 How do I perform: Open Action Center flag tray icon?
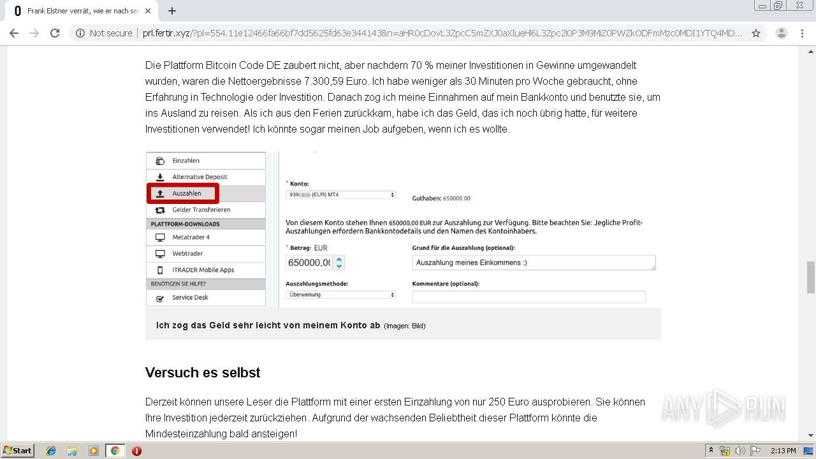coord(755,451)
